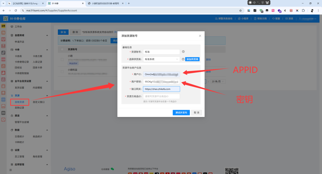
Task: Tick the checkbox for 小趙 account row
Action: pos(62,59)
